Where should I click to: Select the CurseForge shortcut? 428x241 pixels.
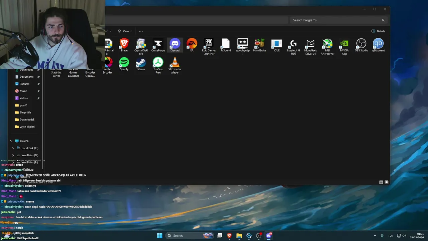tap(158, 46)
